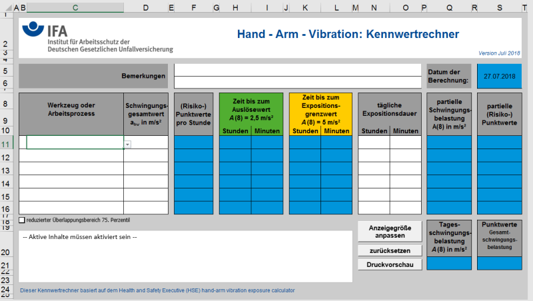Click the Expositionsdauer Stunden cell in row 11

pyautogui.click(x=374, y=143)
